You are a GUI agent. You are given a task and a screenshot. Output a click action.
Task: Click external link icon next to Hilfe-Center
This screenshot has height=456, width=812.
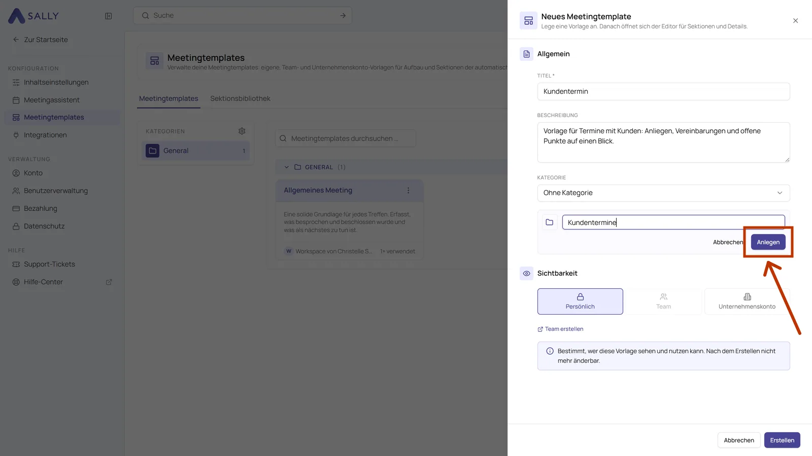click(109, 282)
